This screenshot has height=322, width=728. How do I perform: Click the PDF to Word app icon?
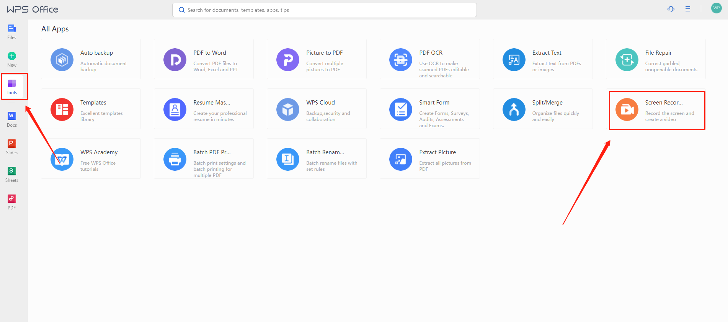[175, 60]
